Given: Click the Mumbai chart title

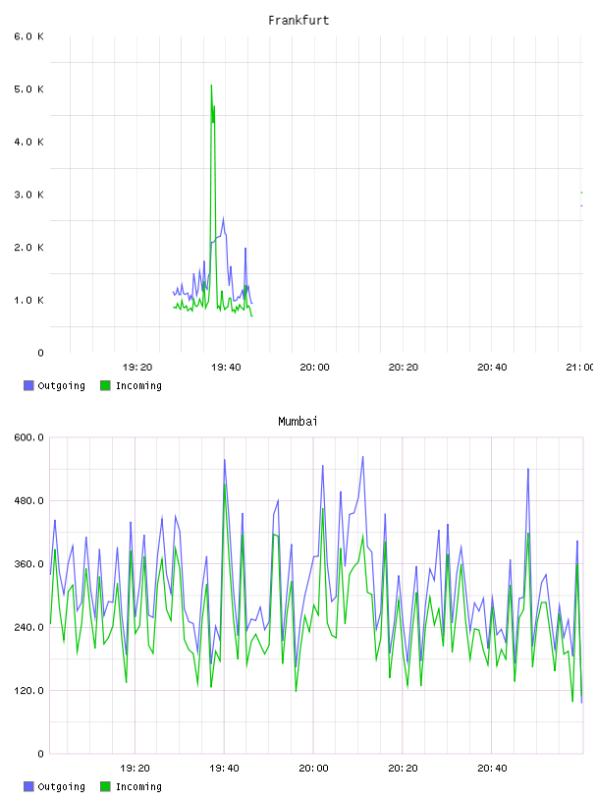Looking at the screenshot, I should pos(298,422).
